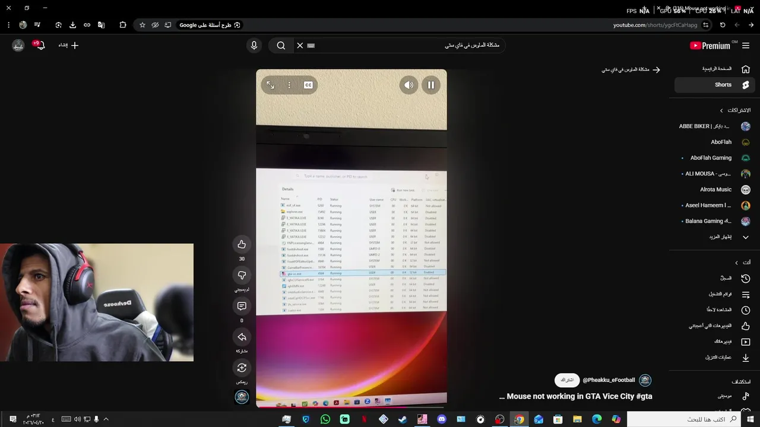The width and height of the screenshot is (760, 427).
Task: Open the Short's sound source thumbnail
Action: [x=242, y=397]
